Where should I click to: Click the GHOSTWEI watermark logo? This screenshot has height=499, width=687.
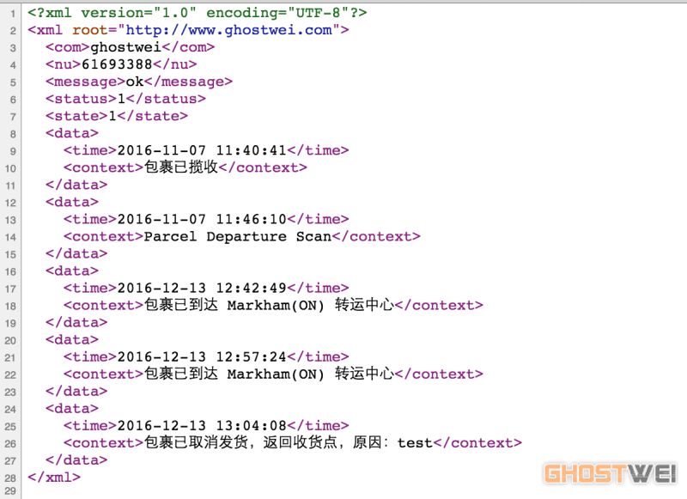pos(611,473)
